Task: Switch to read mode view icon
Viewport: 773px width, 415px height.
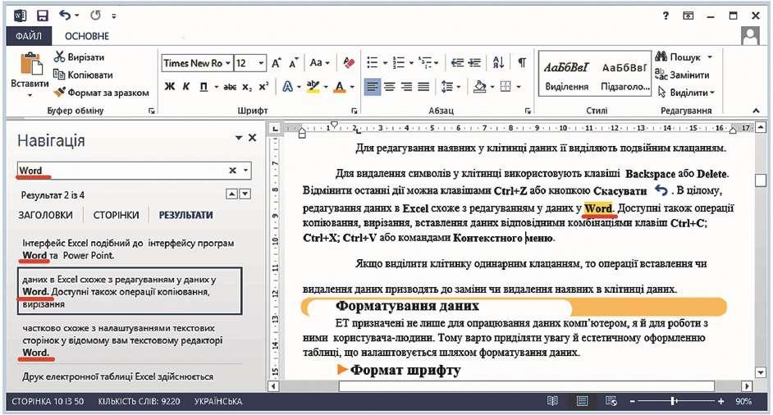Action: coord(552,401)
